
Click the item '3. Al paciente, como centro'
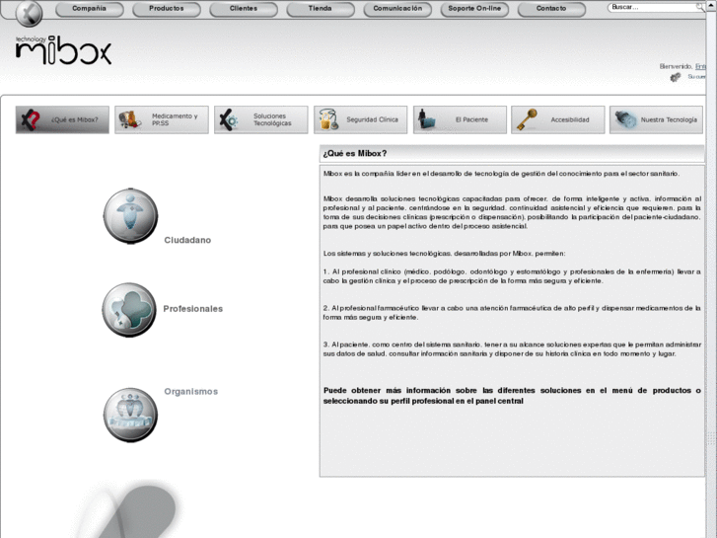512,348
